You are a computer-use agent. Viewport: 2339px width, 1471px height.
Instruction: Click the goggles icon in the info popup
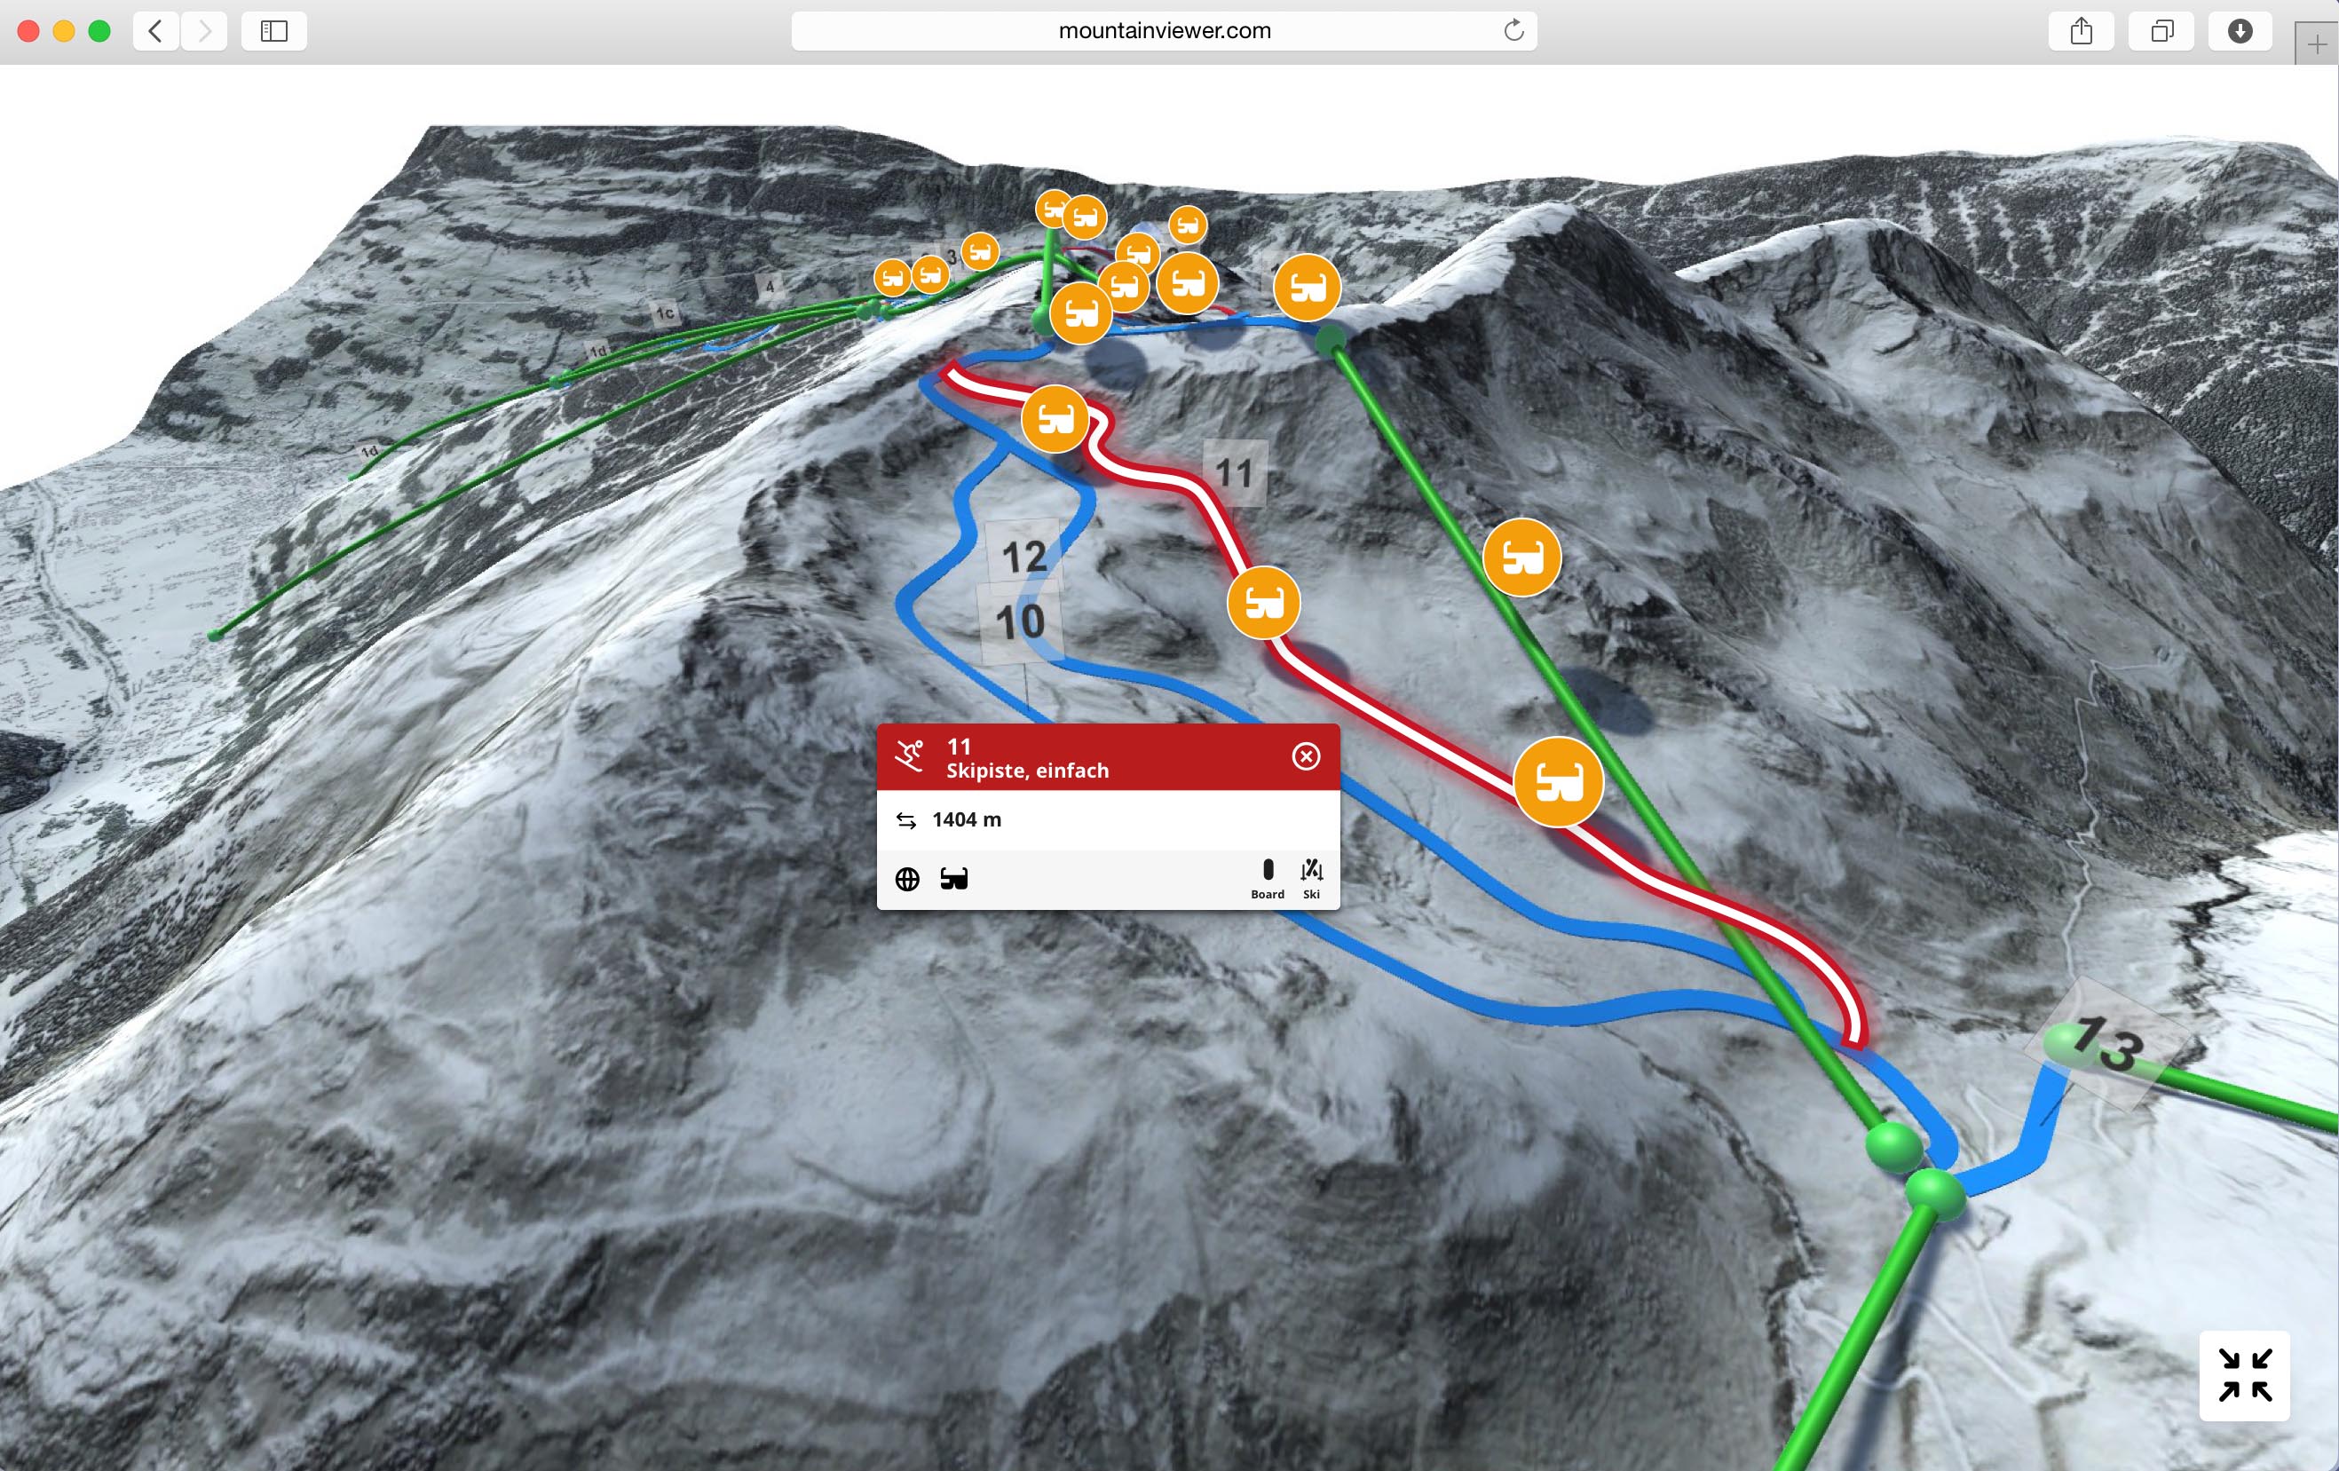click(954, 879)
